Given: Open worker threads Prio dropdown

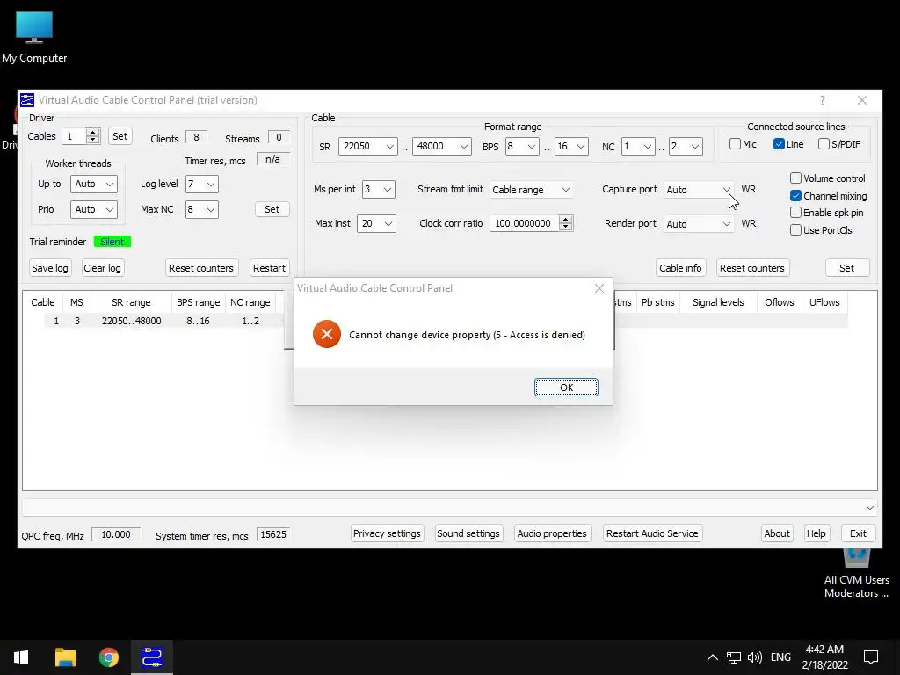Looking at the screenshot, I should (93, 209).
